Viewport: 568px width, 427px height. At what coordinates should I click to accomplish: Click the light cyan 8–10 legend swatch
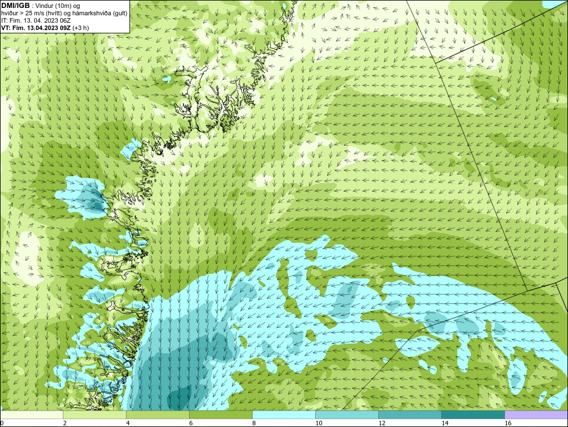[284, 415]
